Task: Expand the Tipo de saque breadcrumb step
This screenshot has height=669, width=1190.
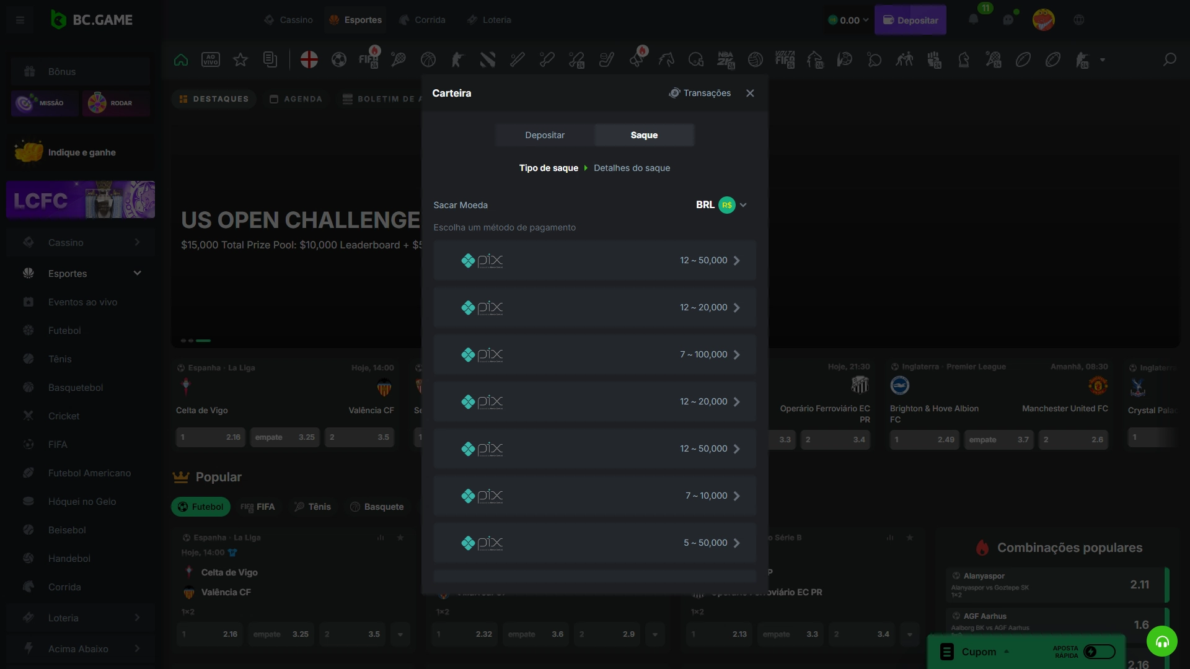Action: (549, 167)
